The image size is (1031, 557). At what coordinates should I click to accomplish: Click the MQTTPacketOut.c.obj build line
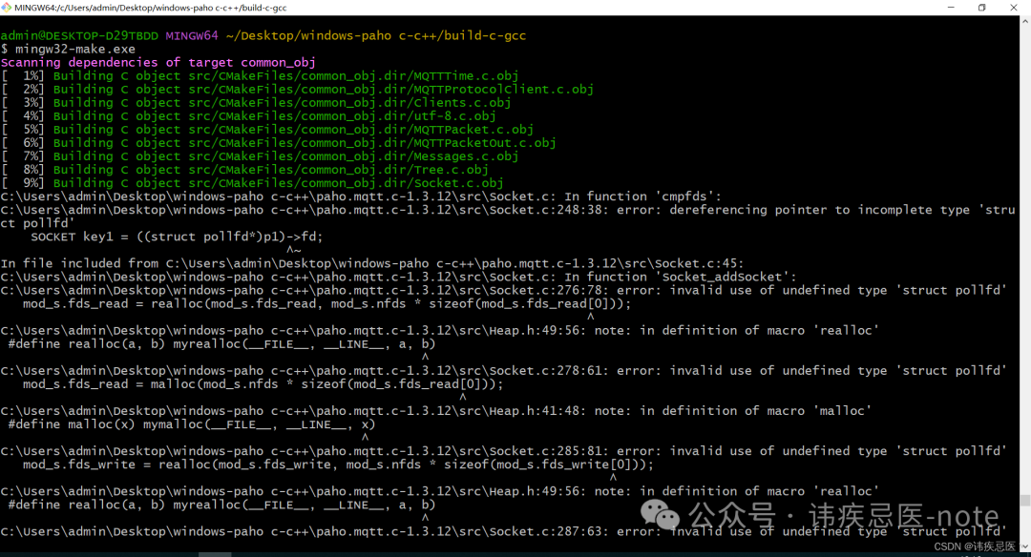pos(279,142)
